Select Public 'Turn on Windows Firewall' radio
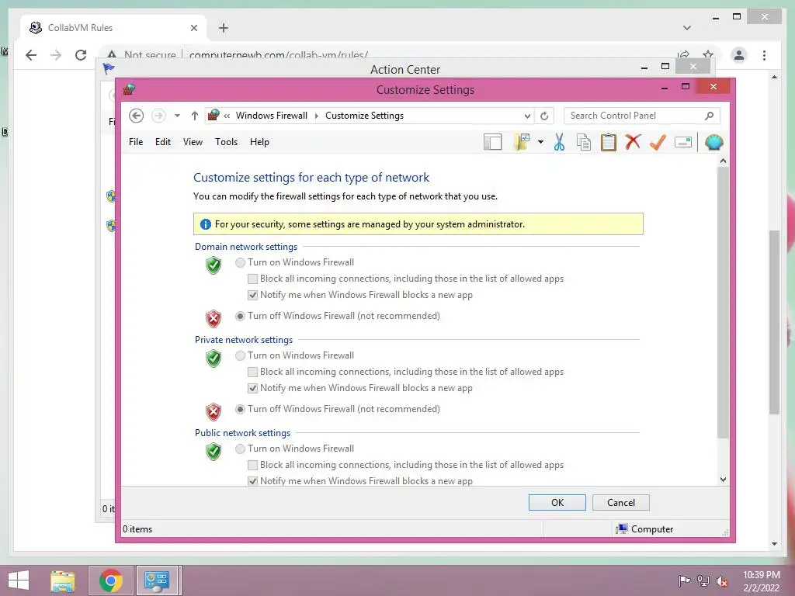 click(241, 449)
